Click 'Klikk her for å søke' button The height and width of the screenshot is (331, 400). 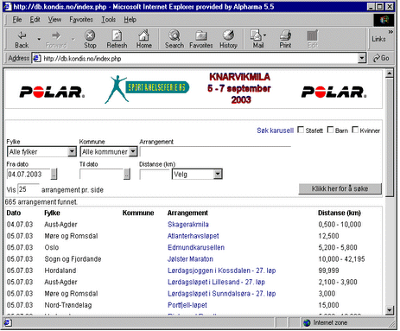(340, 188)
